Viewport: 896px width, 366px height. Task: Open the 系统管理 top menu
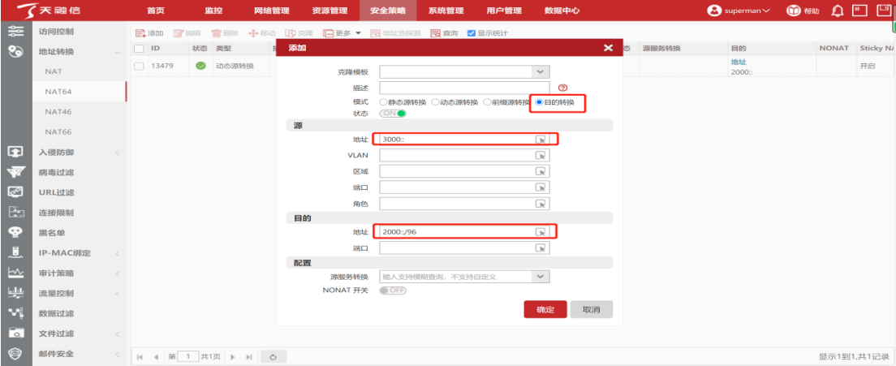[x=446, y=11]
